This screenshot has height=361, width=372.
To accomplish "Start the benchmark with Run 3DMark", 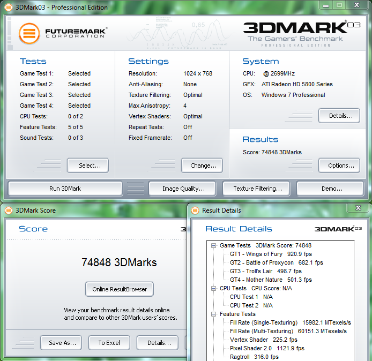I will click(x=65, y=189).
